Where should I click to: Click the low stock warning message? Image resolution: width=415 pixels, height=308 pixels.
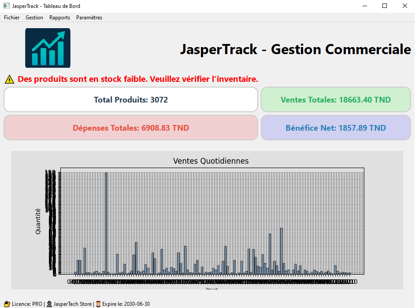coord(138,79)
